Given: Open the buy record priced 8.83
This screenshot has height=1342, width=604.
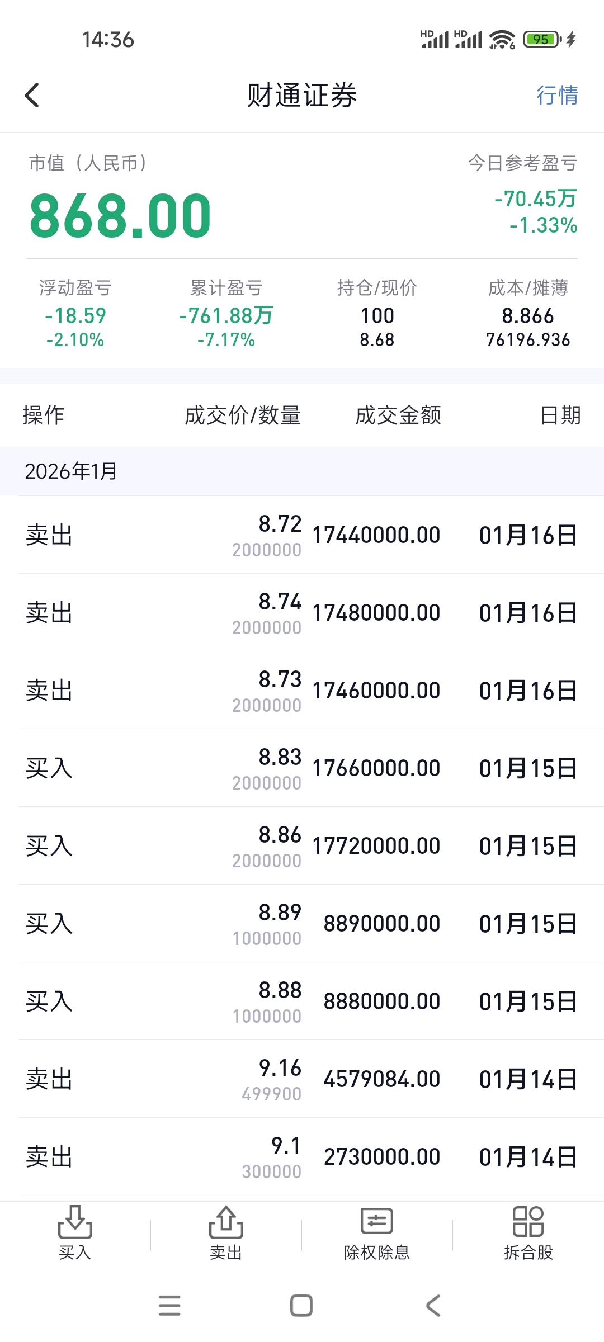Looking at the screenshot, I should tap(302, 768).
